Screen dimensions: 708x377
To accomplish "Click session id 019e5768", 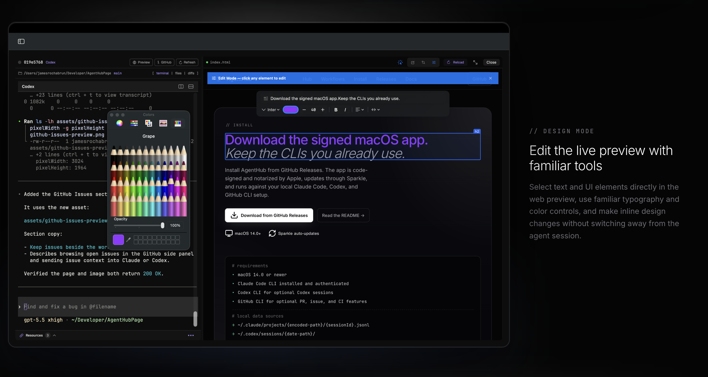I will (33, 62).
